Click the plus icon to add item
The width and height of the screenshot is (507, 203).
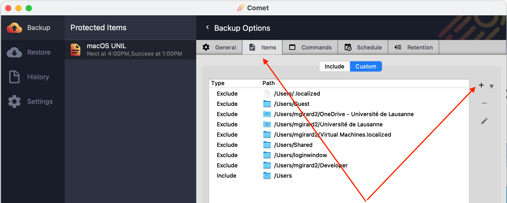(481, 85)
